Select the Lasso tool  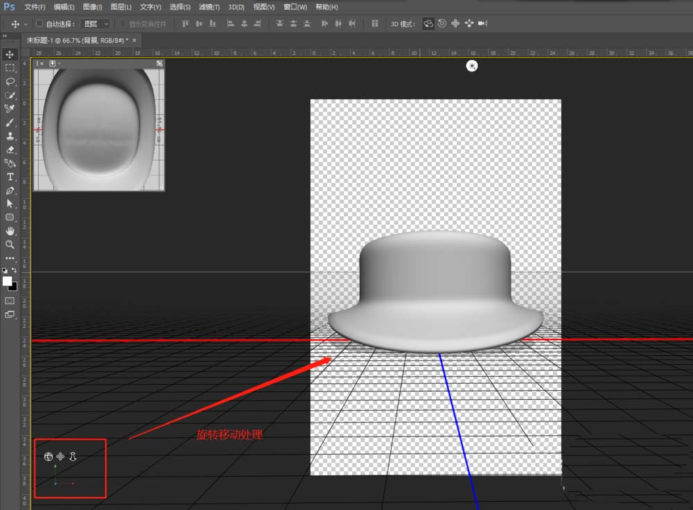(x=10, y=82)
